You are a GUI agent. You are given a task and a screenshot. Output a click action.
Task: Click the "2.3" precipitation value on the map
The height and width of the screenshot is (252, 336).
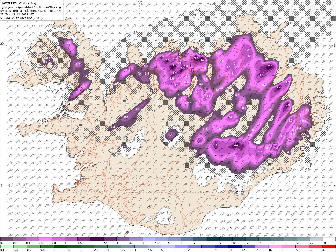[168, 60]
